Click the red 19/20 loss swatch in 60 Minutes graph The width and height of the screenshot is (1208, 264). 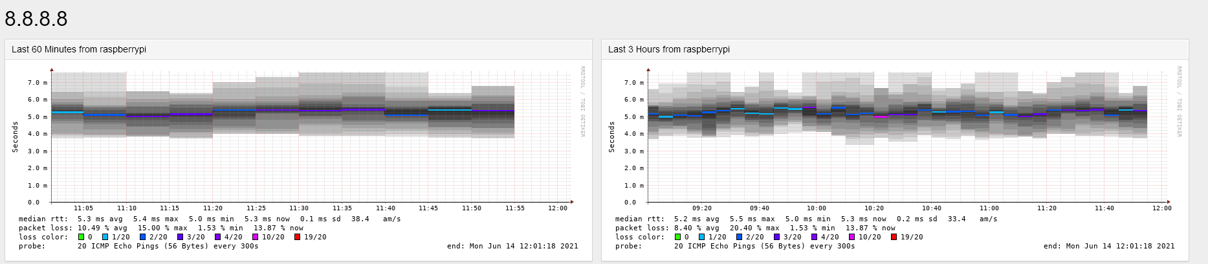(x=298, y=237)
